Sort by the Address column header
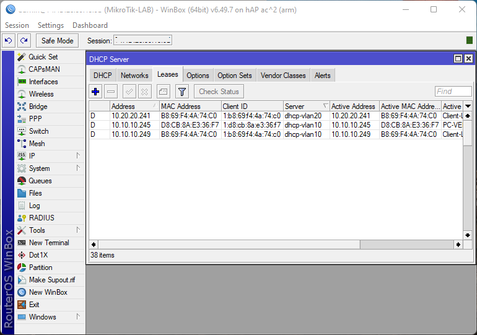Image resolution: width=477 pixels, height=335 pixels. point(134,107)
